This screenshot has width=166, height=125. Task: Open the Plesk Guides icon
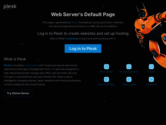coord(106,67)
